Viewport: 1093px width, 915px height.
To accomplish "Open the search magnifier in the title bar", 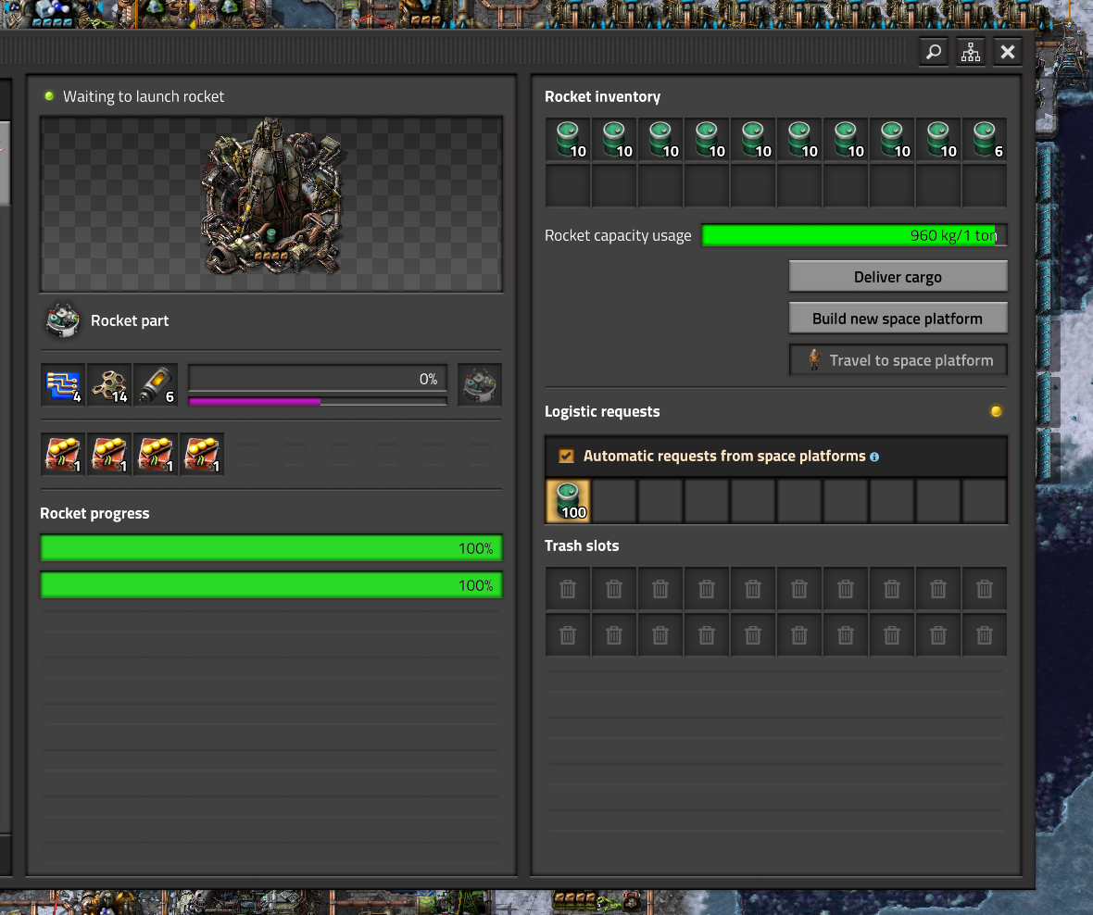I will (934, 52).
